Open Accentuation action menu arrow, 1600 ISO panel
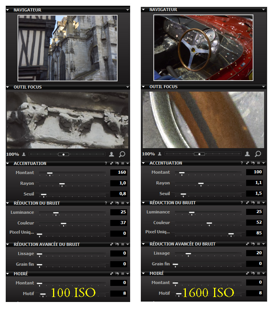The image size is (274, 310). click(264, 163)
